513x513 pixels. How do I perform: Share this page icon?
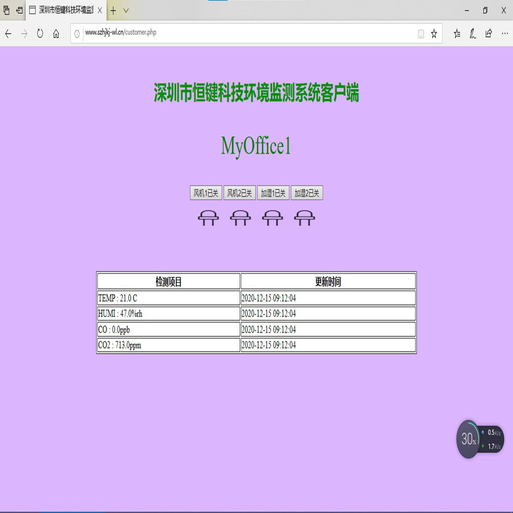tap(489, 34)
